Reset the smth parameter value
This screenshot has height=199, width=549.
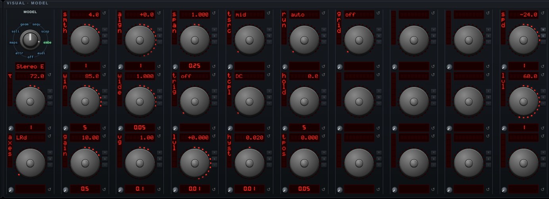pos(104,13)
